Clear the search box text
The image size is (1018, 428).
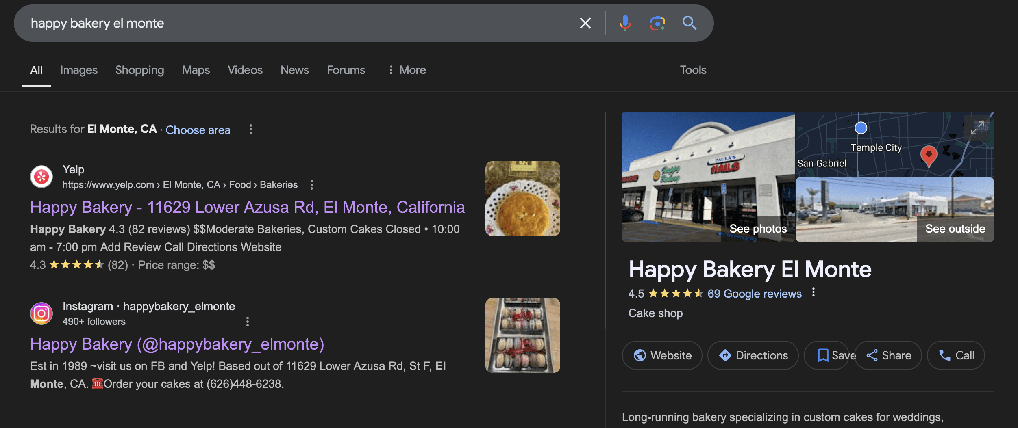(x=585, y=23)
